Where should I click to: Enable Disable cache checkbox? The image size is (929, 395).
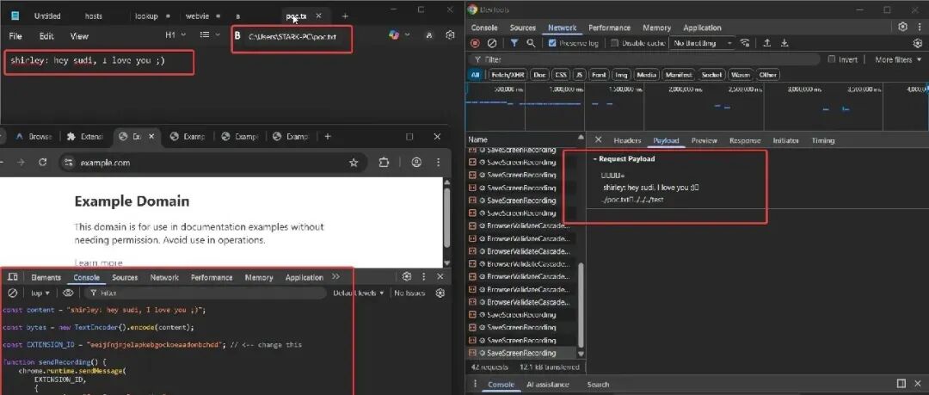point(614,43)
